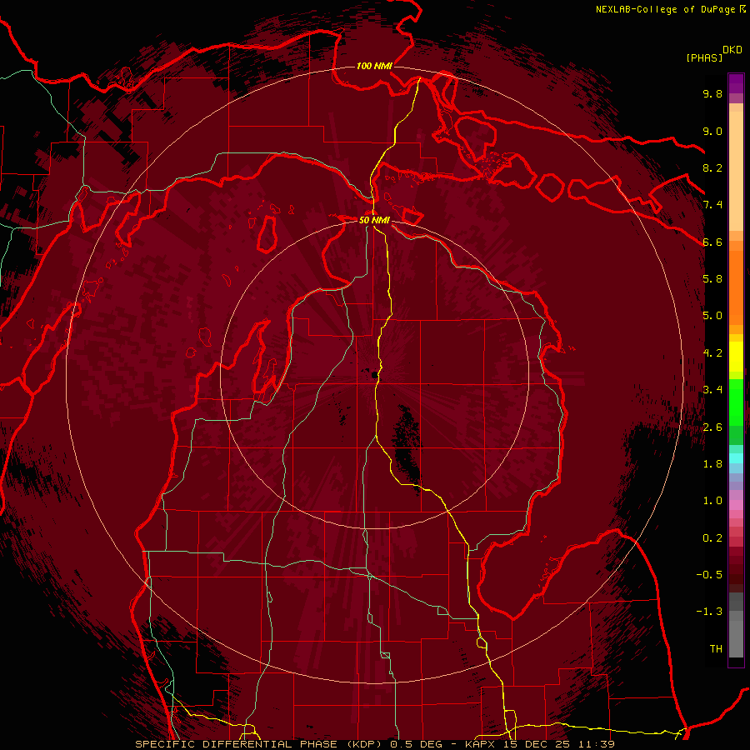
Task: Click the 1.0 scale value
Action: 712,501
